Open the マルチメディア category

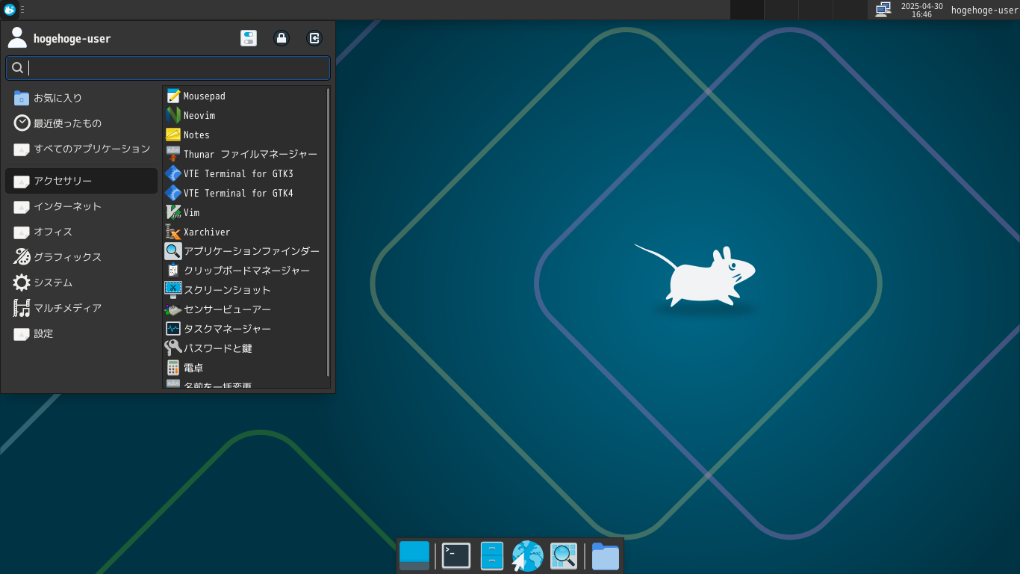point(67,308)
